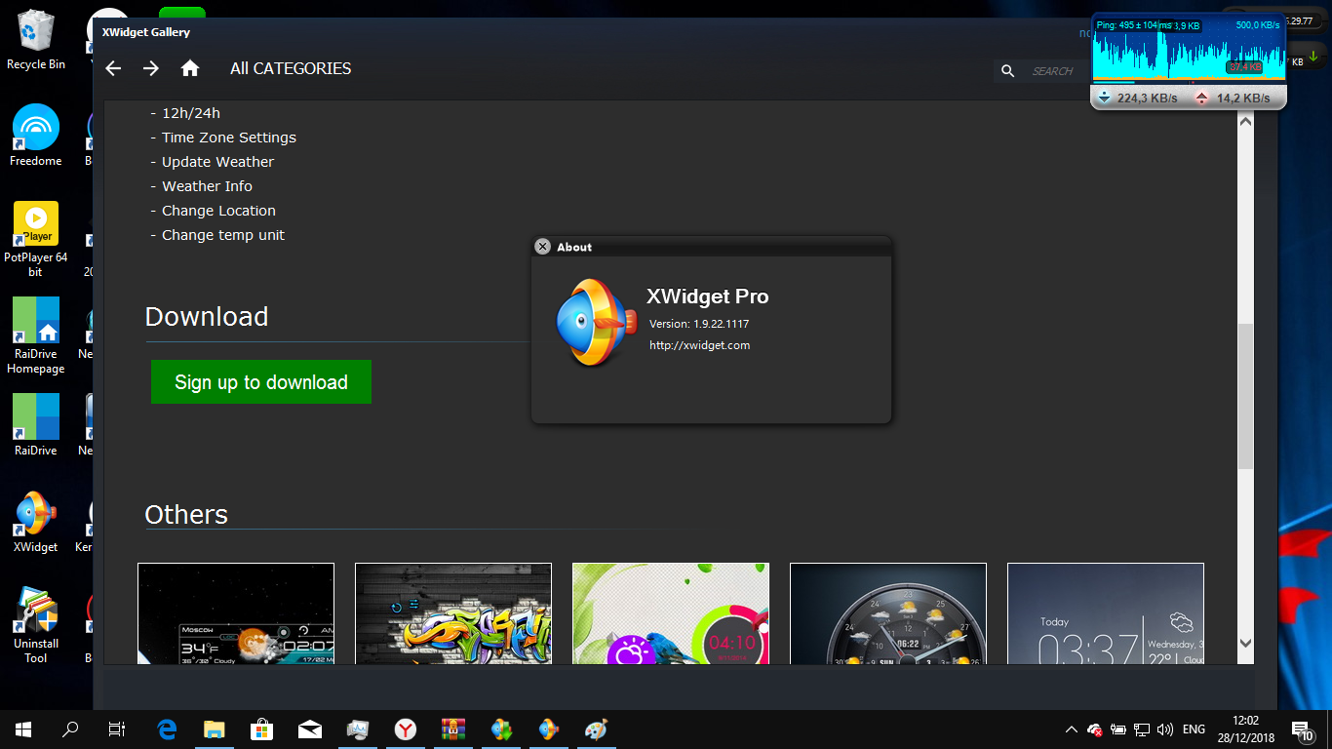This screenshot has width=1332, height=749.
Task: Open WinRAR from taskbar
Action: 453,729
